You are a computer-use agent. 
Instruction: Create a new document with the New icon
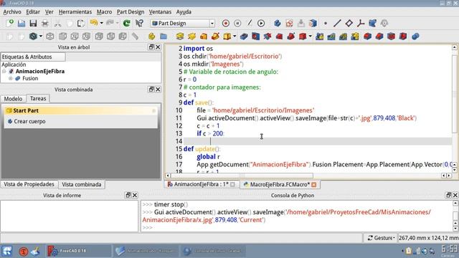click(9, 23)
